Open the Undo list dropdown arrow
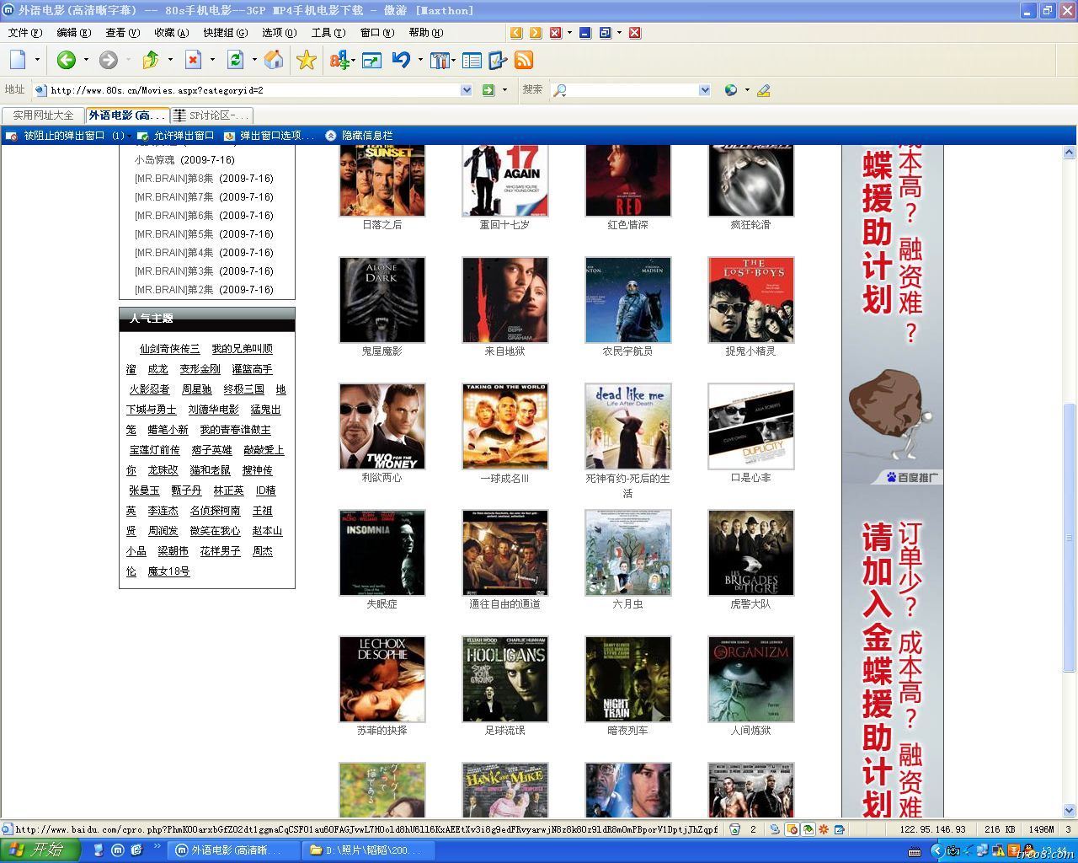 [x=420, y=60]
